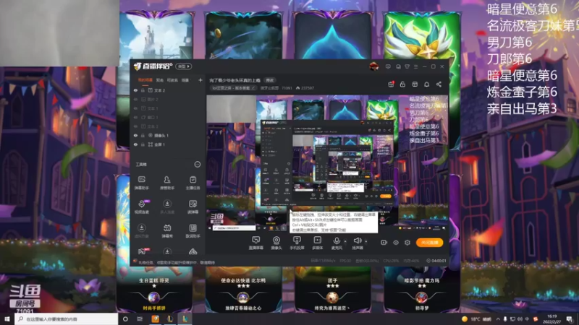
Task: Open the 主播任务 tool
Action: point(193,183)
